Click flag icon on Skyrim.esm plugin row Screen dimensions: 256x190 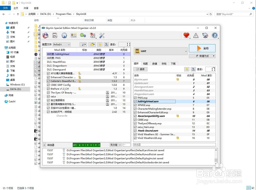tap(178, 79)
